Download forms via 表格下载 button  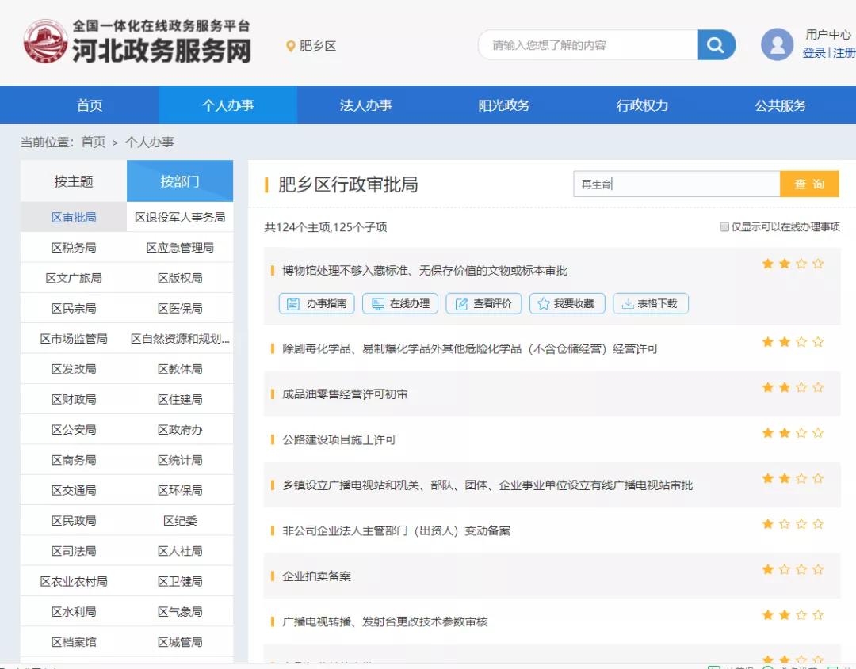[x=650, y=303]
